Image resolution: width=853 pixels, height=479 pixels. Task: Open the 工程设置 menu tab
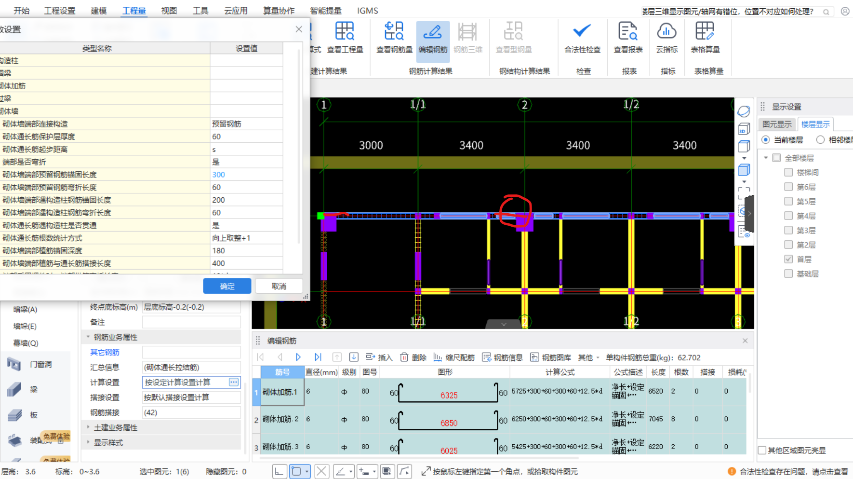(60, 11)
